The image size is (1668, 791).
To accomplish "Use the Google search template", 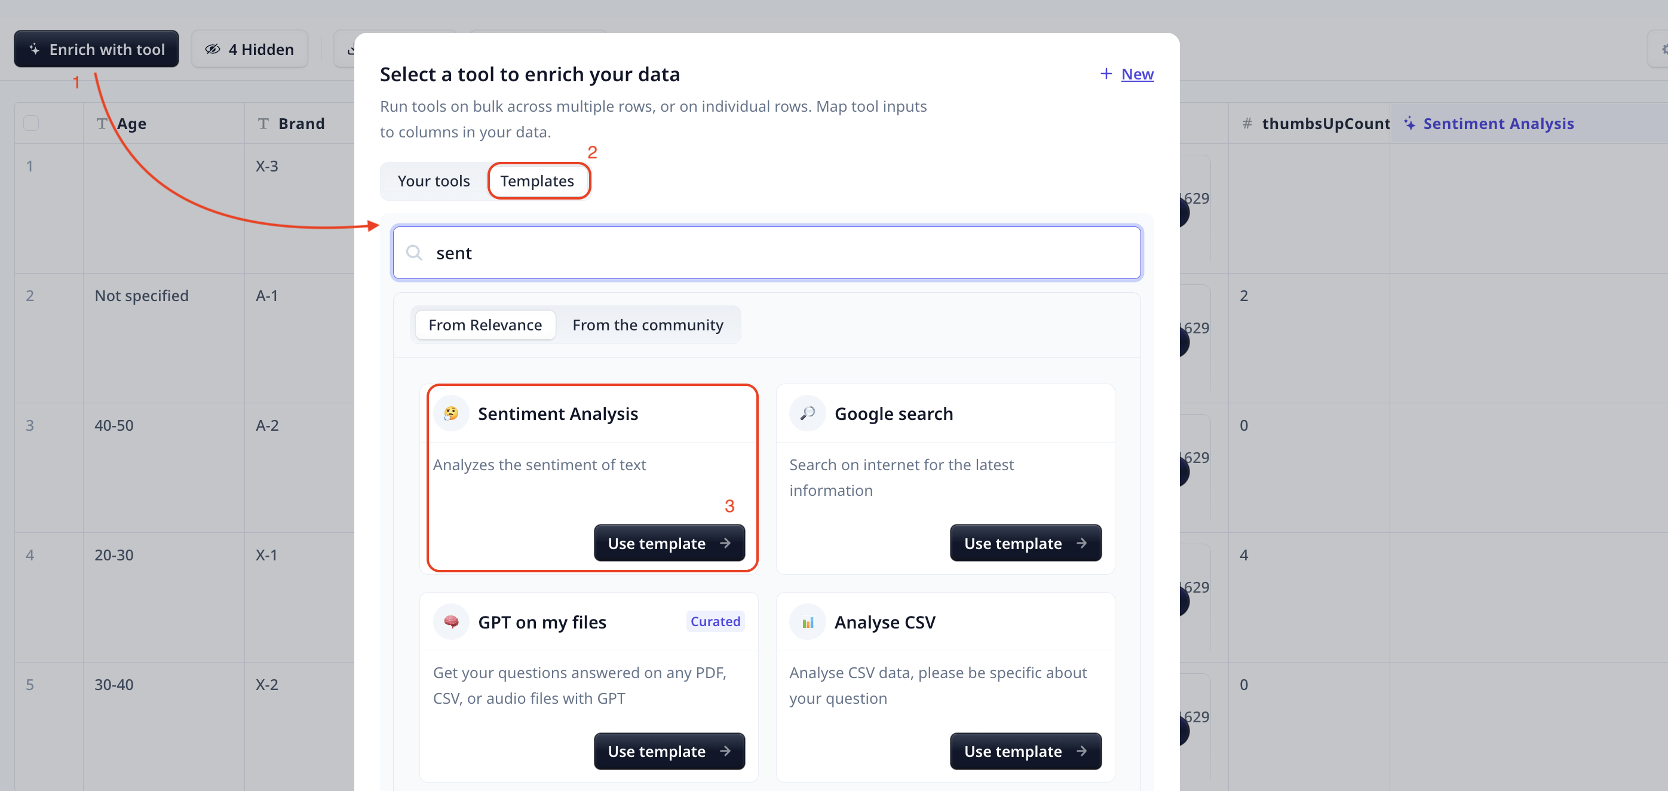I will 1026,543.
